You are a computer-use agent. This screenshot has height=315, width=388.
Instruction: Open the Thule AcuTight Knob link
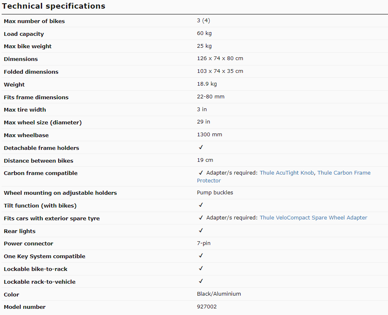pyautogui.click(x=286, y=173)
